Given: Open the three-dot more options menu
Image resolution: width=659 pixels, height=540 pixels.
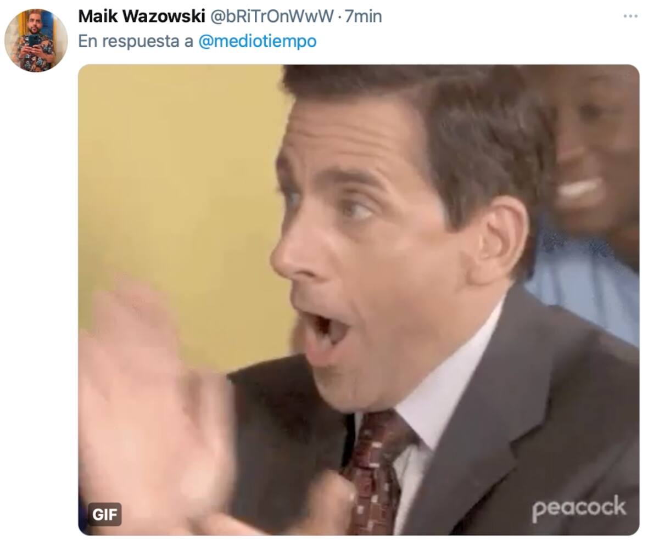Looking at the screenshot, I should click(x=630, y=16).
